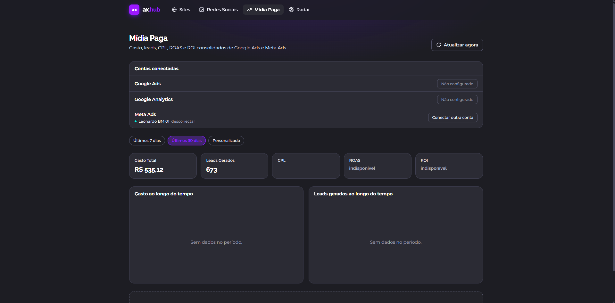Screen dimensions: 615x303
Task: Click Não configurado for Google Analytics
Action: [457, 99]
